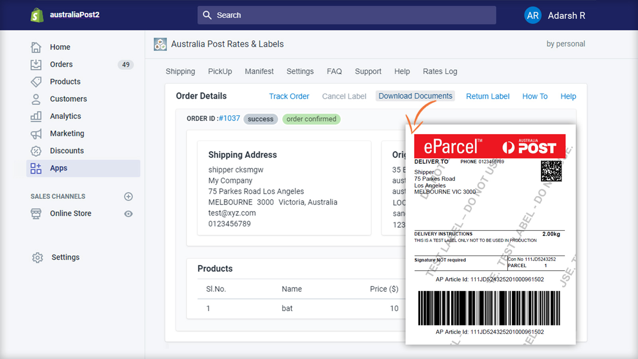Click the Track Order link
This screenshot has width=638, height=359.
(x=289, y=96)
